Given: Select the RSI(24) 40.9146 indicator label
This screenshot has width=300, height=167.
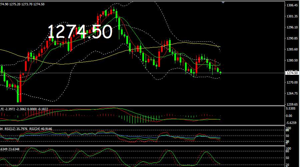Looking at the screenshot, I should point(41,129).
